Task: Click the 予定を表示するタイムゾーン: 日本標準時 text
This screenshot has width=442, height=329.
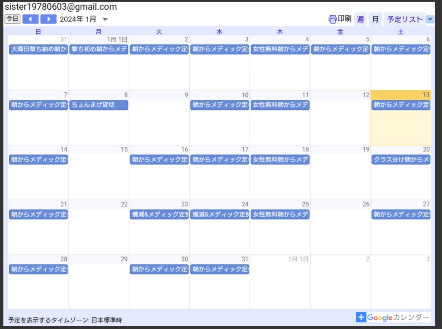Action: point(65,320)
